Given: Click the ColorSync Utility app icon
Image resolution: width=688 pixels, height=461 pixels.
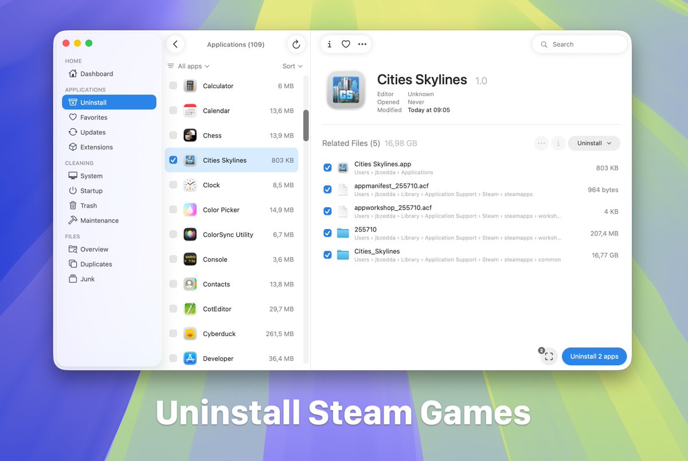Looking at the screenshot, I should coord(190,234).
